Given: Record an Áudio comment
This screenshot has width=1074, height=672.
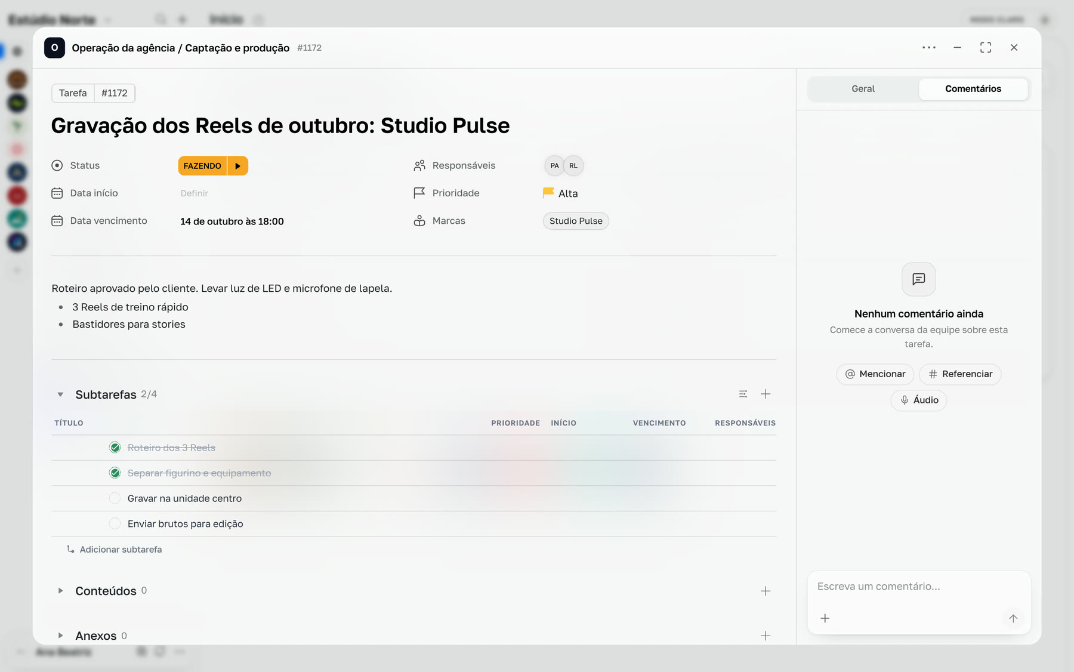Looking at the screenshot, I should [919, 400].
